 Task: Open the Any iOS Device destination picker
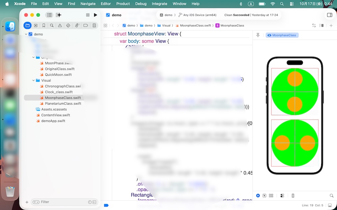click(200, 15)
